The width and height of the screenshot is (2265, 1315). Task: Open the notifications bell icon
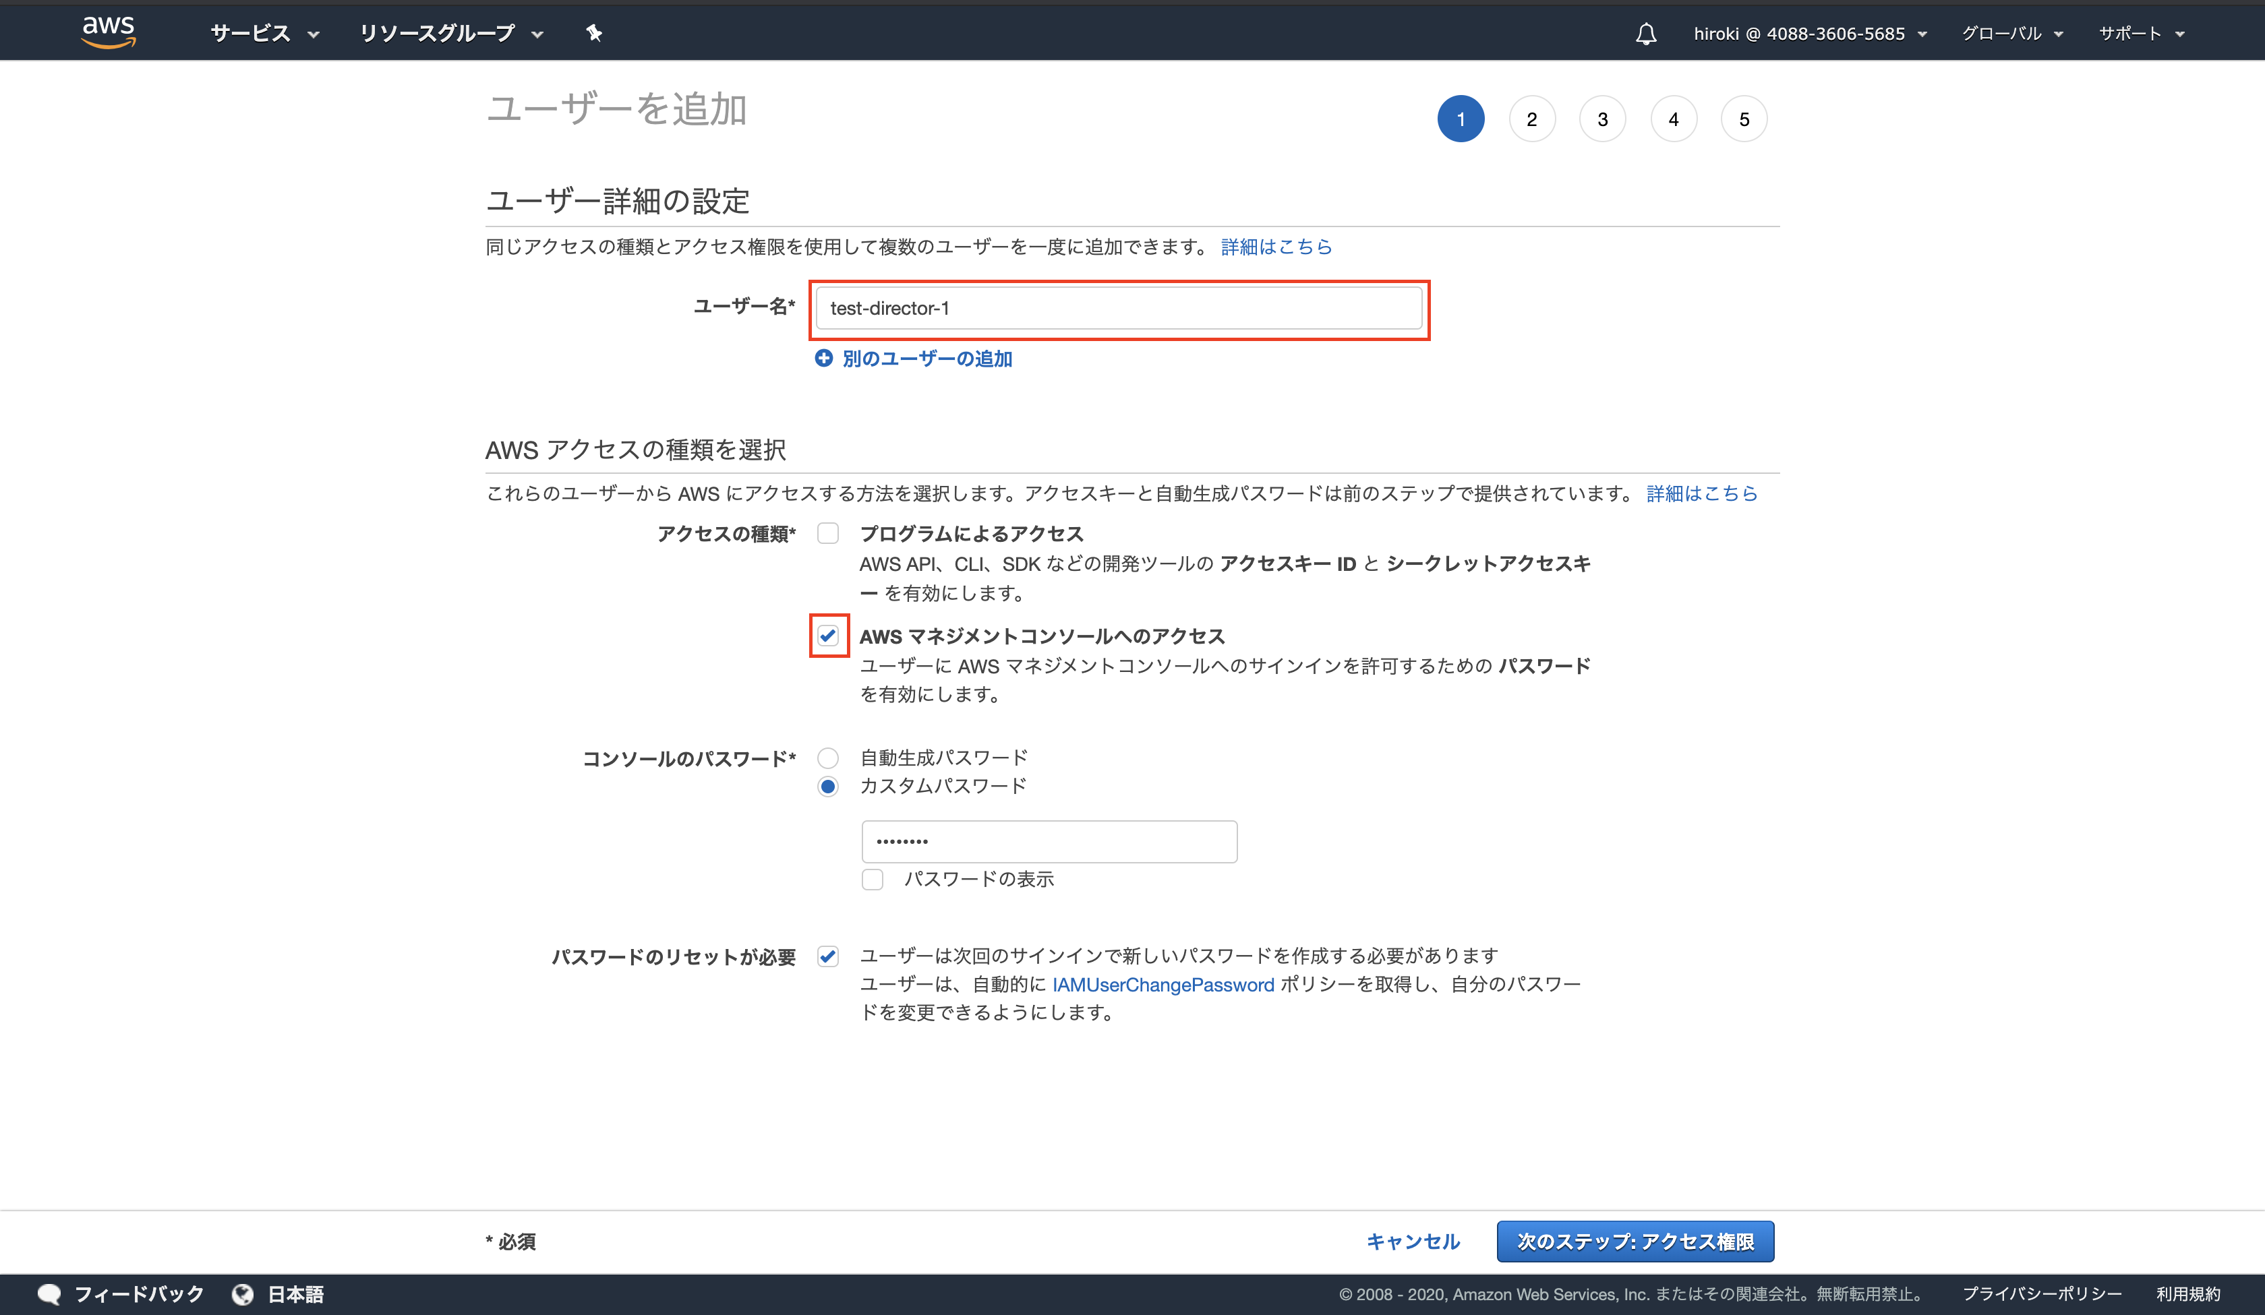pos(1646,34)
